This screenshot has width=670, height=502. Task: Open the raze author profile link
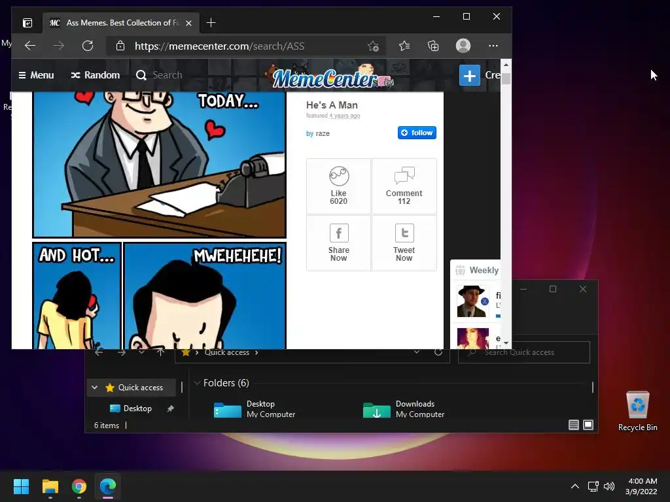click(x=323, y=133)
